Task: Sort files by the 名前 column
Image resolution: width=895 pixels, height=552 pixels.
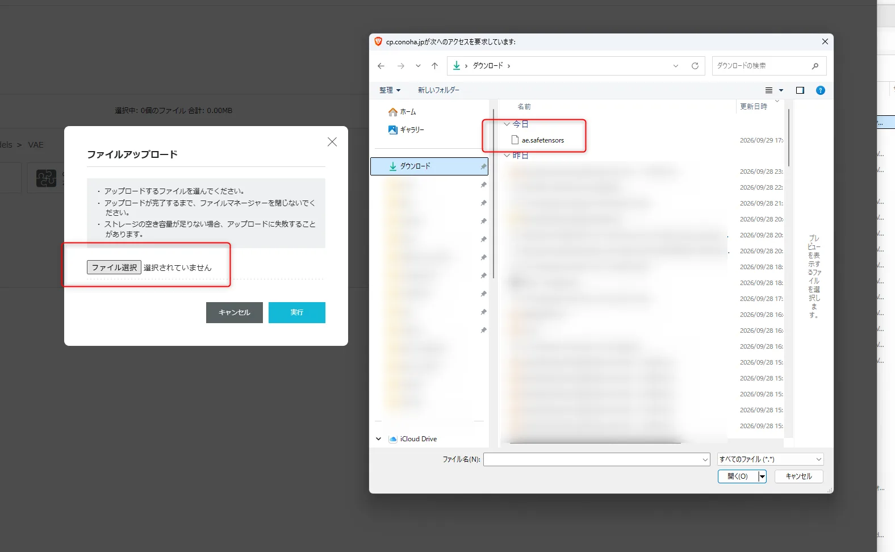Action: [x=524, y=107]
